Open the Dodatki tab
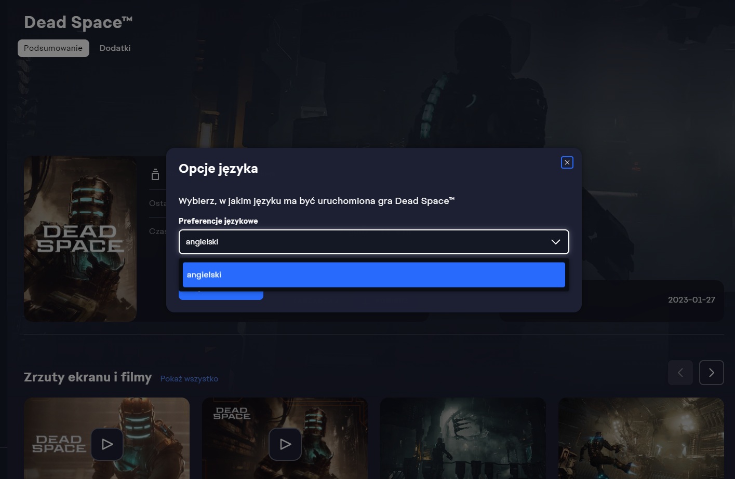Screen dimensions: 735x479 [x=115, y=48]
